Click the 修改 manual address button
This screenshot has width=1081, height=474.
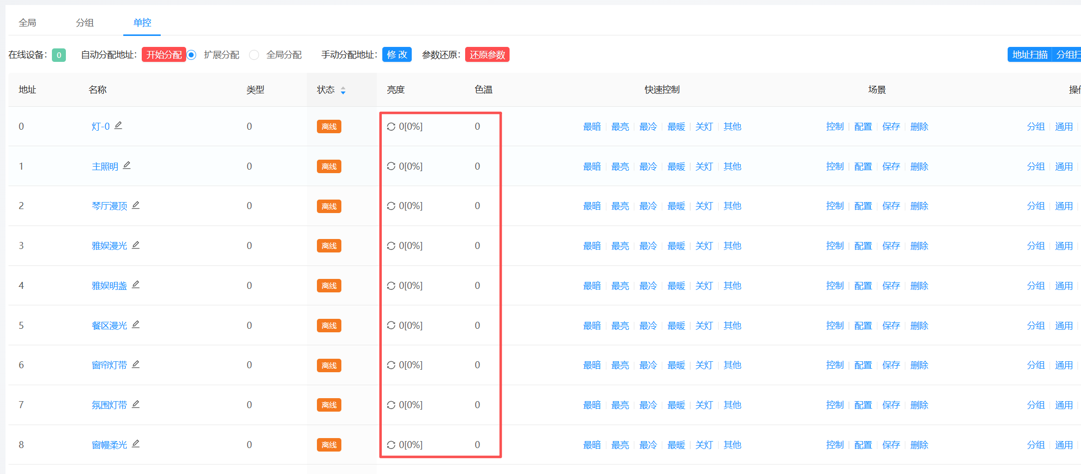397,54
